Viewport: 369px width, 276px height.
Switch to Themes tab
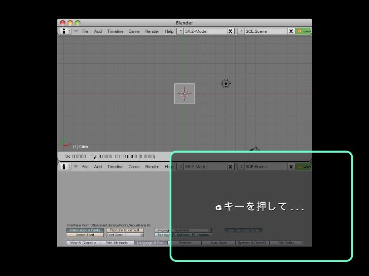184,243
